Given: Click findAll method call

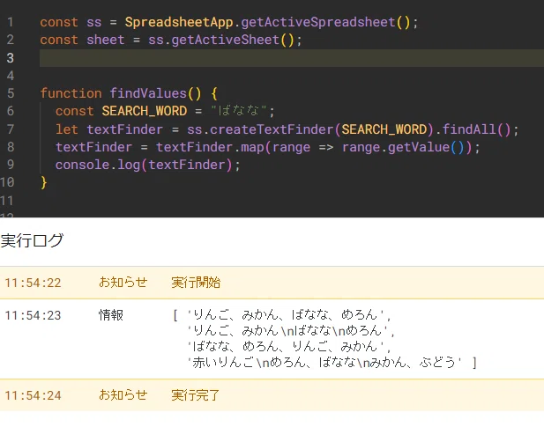Looking at the screenshot, I should point(469,129).
